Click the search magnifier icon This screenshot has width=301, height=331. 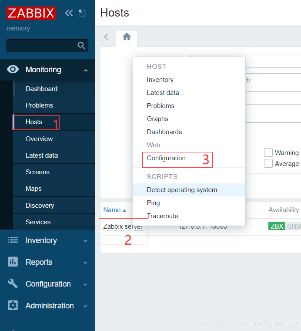pos(81,46)
